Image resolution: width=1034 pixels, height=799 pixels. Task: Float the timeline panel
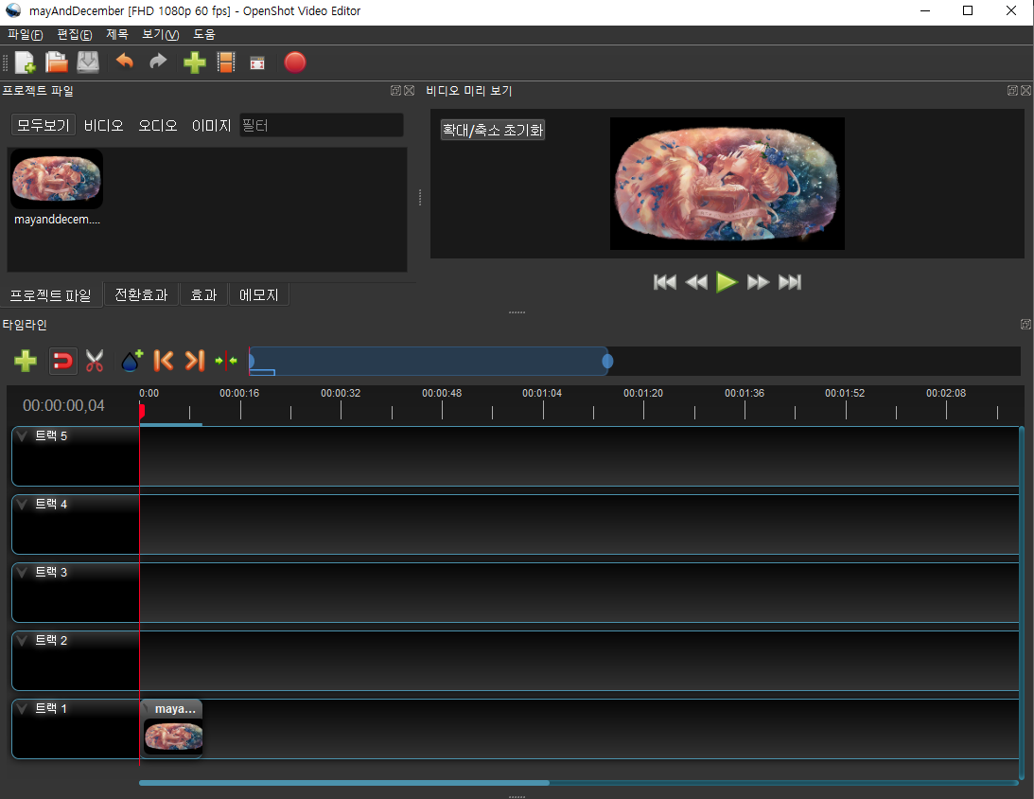pos(1025,324)
